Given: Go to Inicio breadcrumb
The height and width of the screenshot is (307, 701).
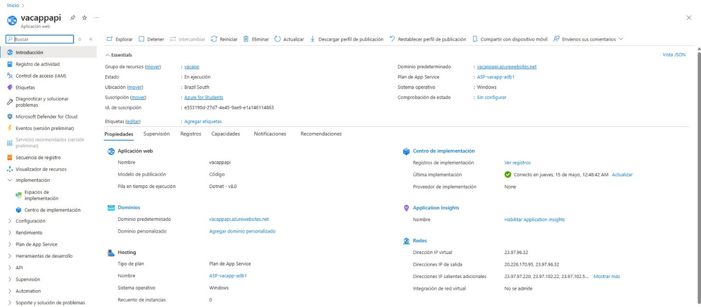Looking at the screenshot, I should (13, 5).
